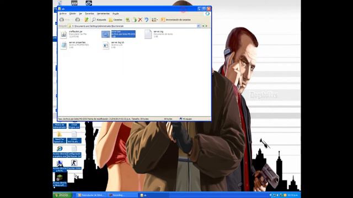Click the Internet Explorer shortcut desktop icon
Image resolution: width=353 pixels, height=198 pixels.
tap(60, 148)
